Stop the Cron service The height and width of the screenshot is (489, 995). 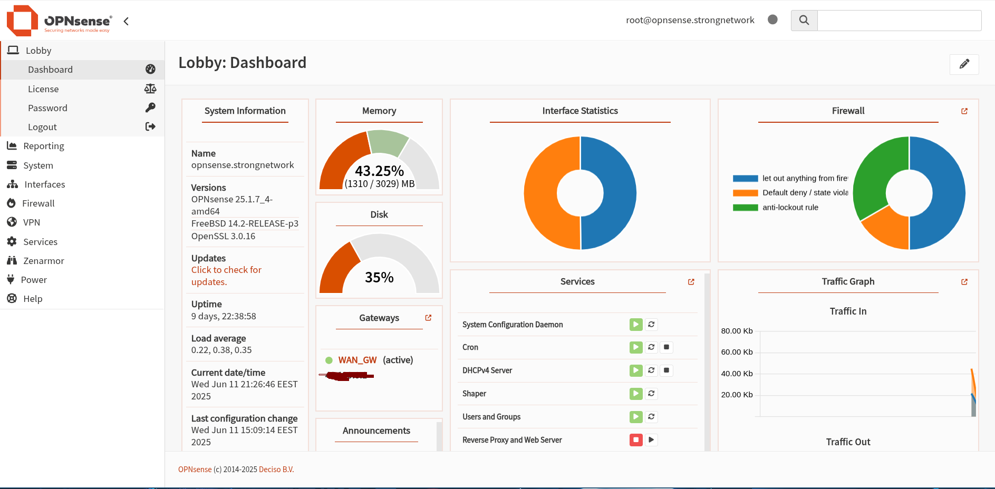[x=666, y=347]
